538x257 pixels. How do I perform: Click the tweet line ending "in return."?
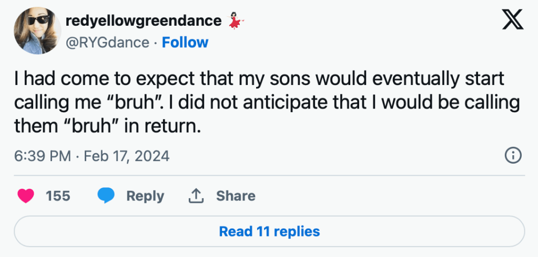pyautogui.click(x=107, y=126)
